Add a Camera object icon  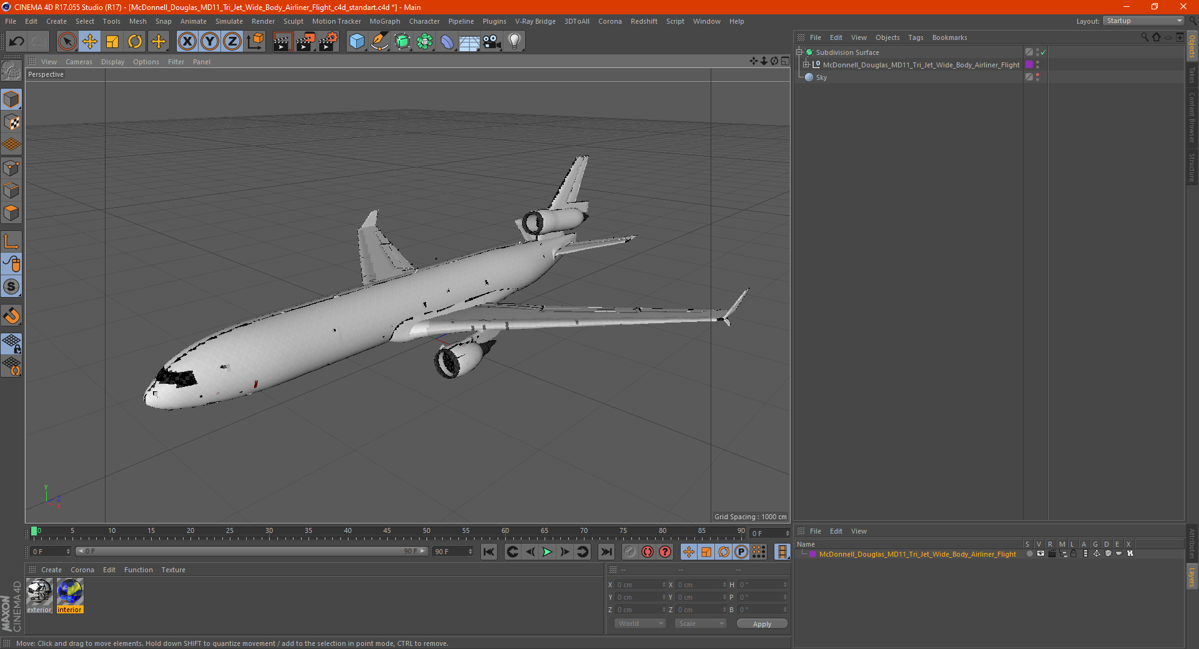(x=492, y=42)
